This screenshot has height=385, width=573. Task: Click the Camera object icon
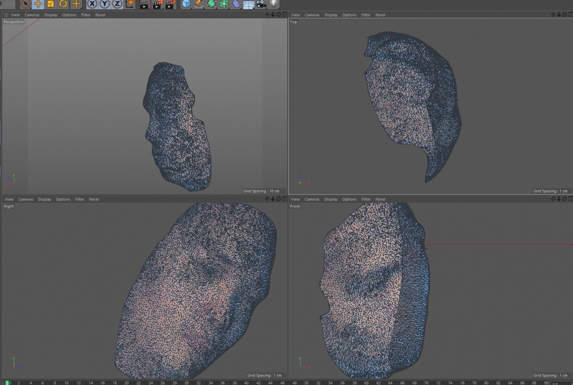click(261, 4)
